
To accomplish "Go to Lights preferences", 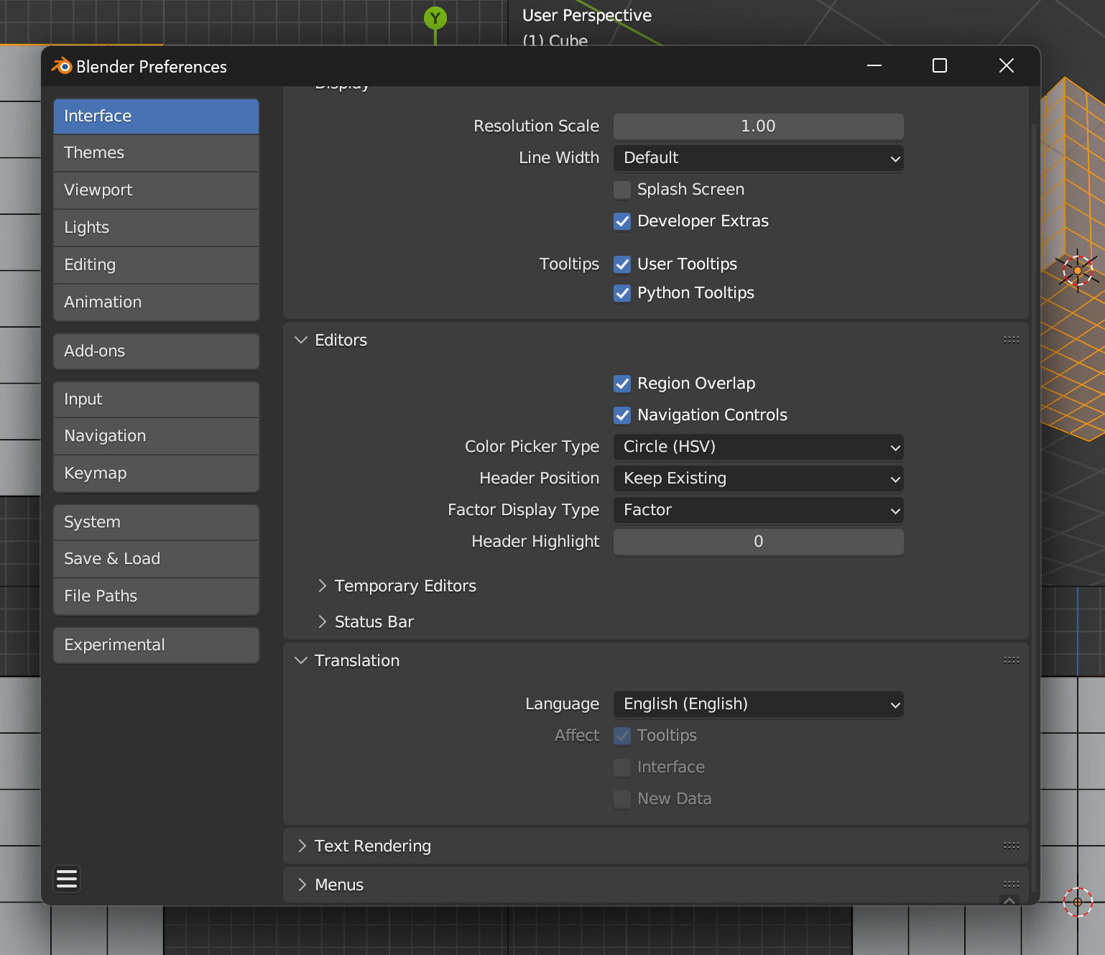I will (x=156, y=228).
